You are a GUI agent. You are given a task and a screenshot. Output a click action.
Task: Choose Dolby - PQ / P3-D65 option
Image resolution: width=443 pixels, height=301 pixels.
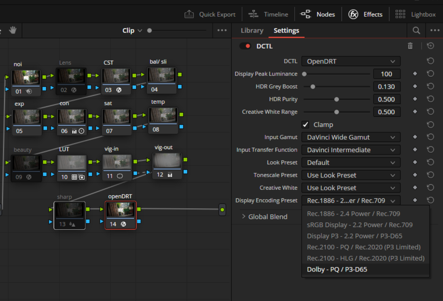[x=337, y=269]
